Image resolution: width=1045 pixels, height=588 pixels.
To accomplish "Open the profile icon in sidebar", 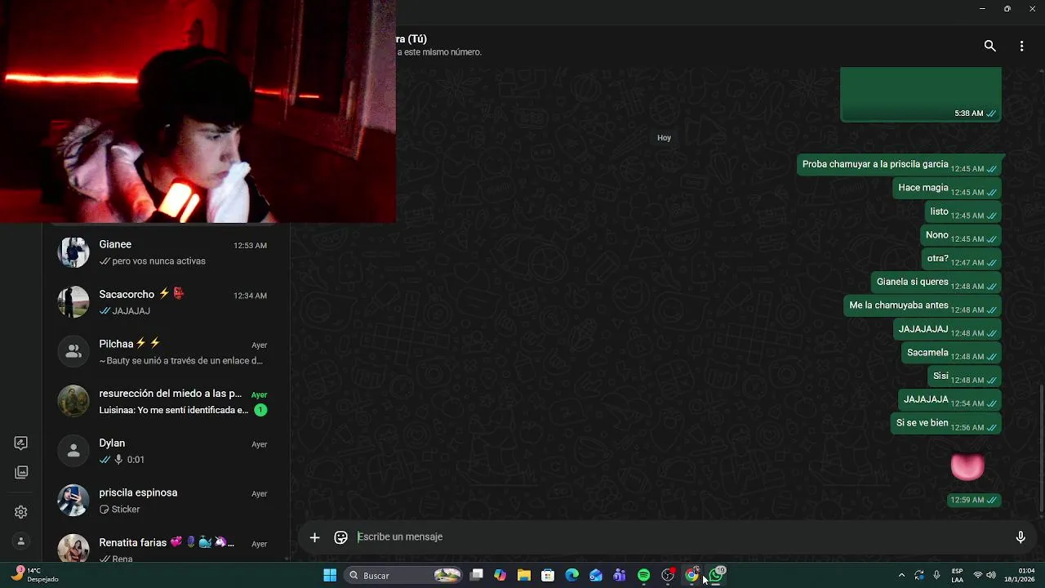I will [x=21, y=541].
